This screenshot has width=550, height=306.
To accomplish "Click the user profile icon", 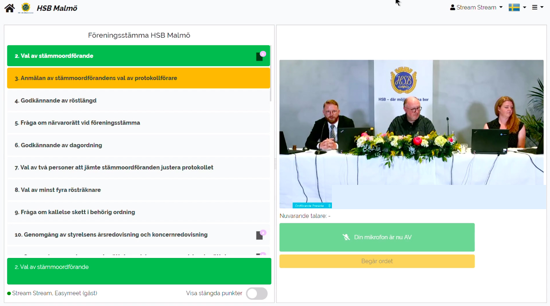I will tap(453, 7).
